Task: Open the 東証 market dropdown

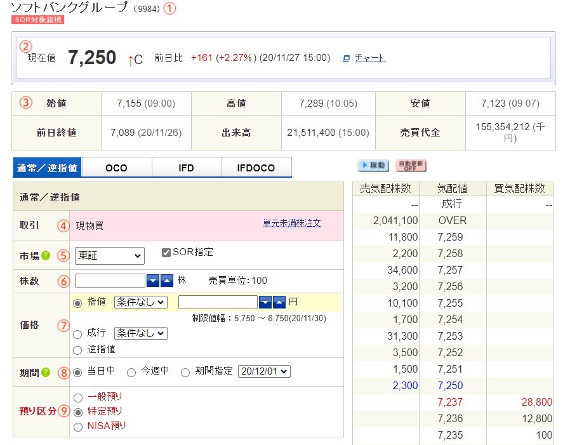Action: 109,256
